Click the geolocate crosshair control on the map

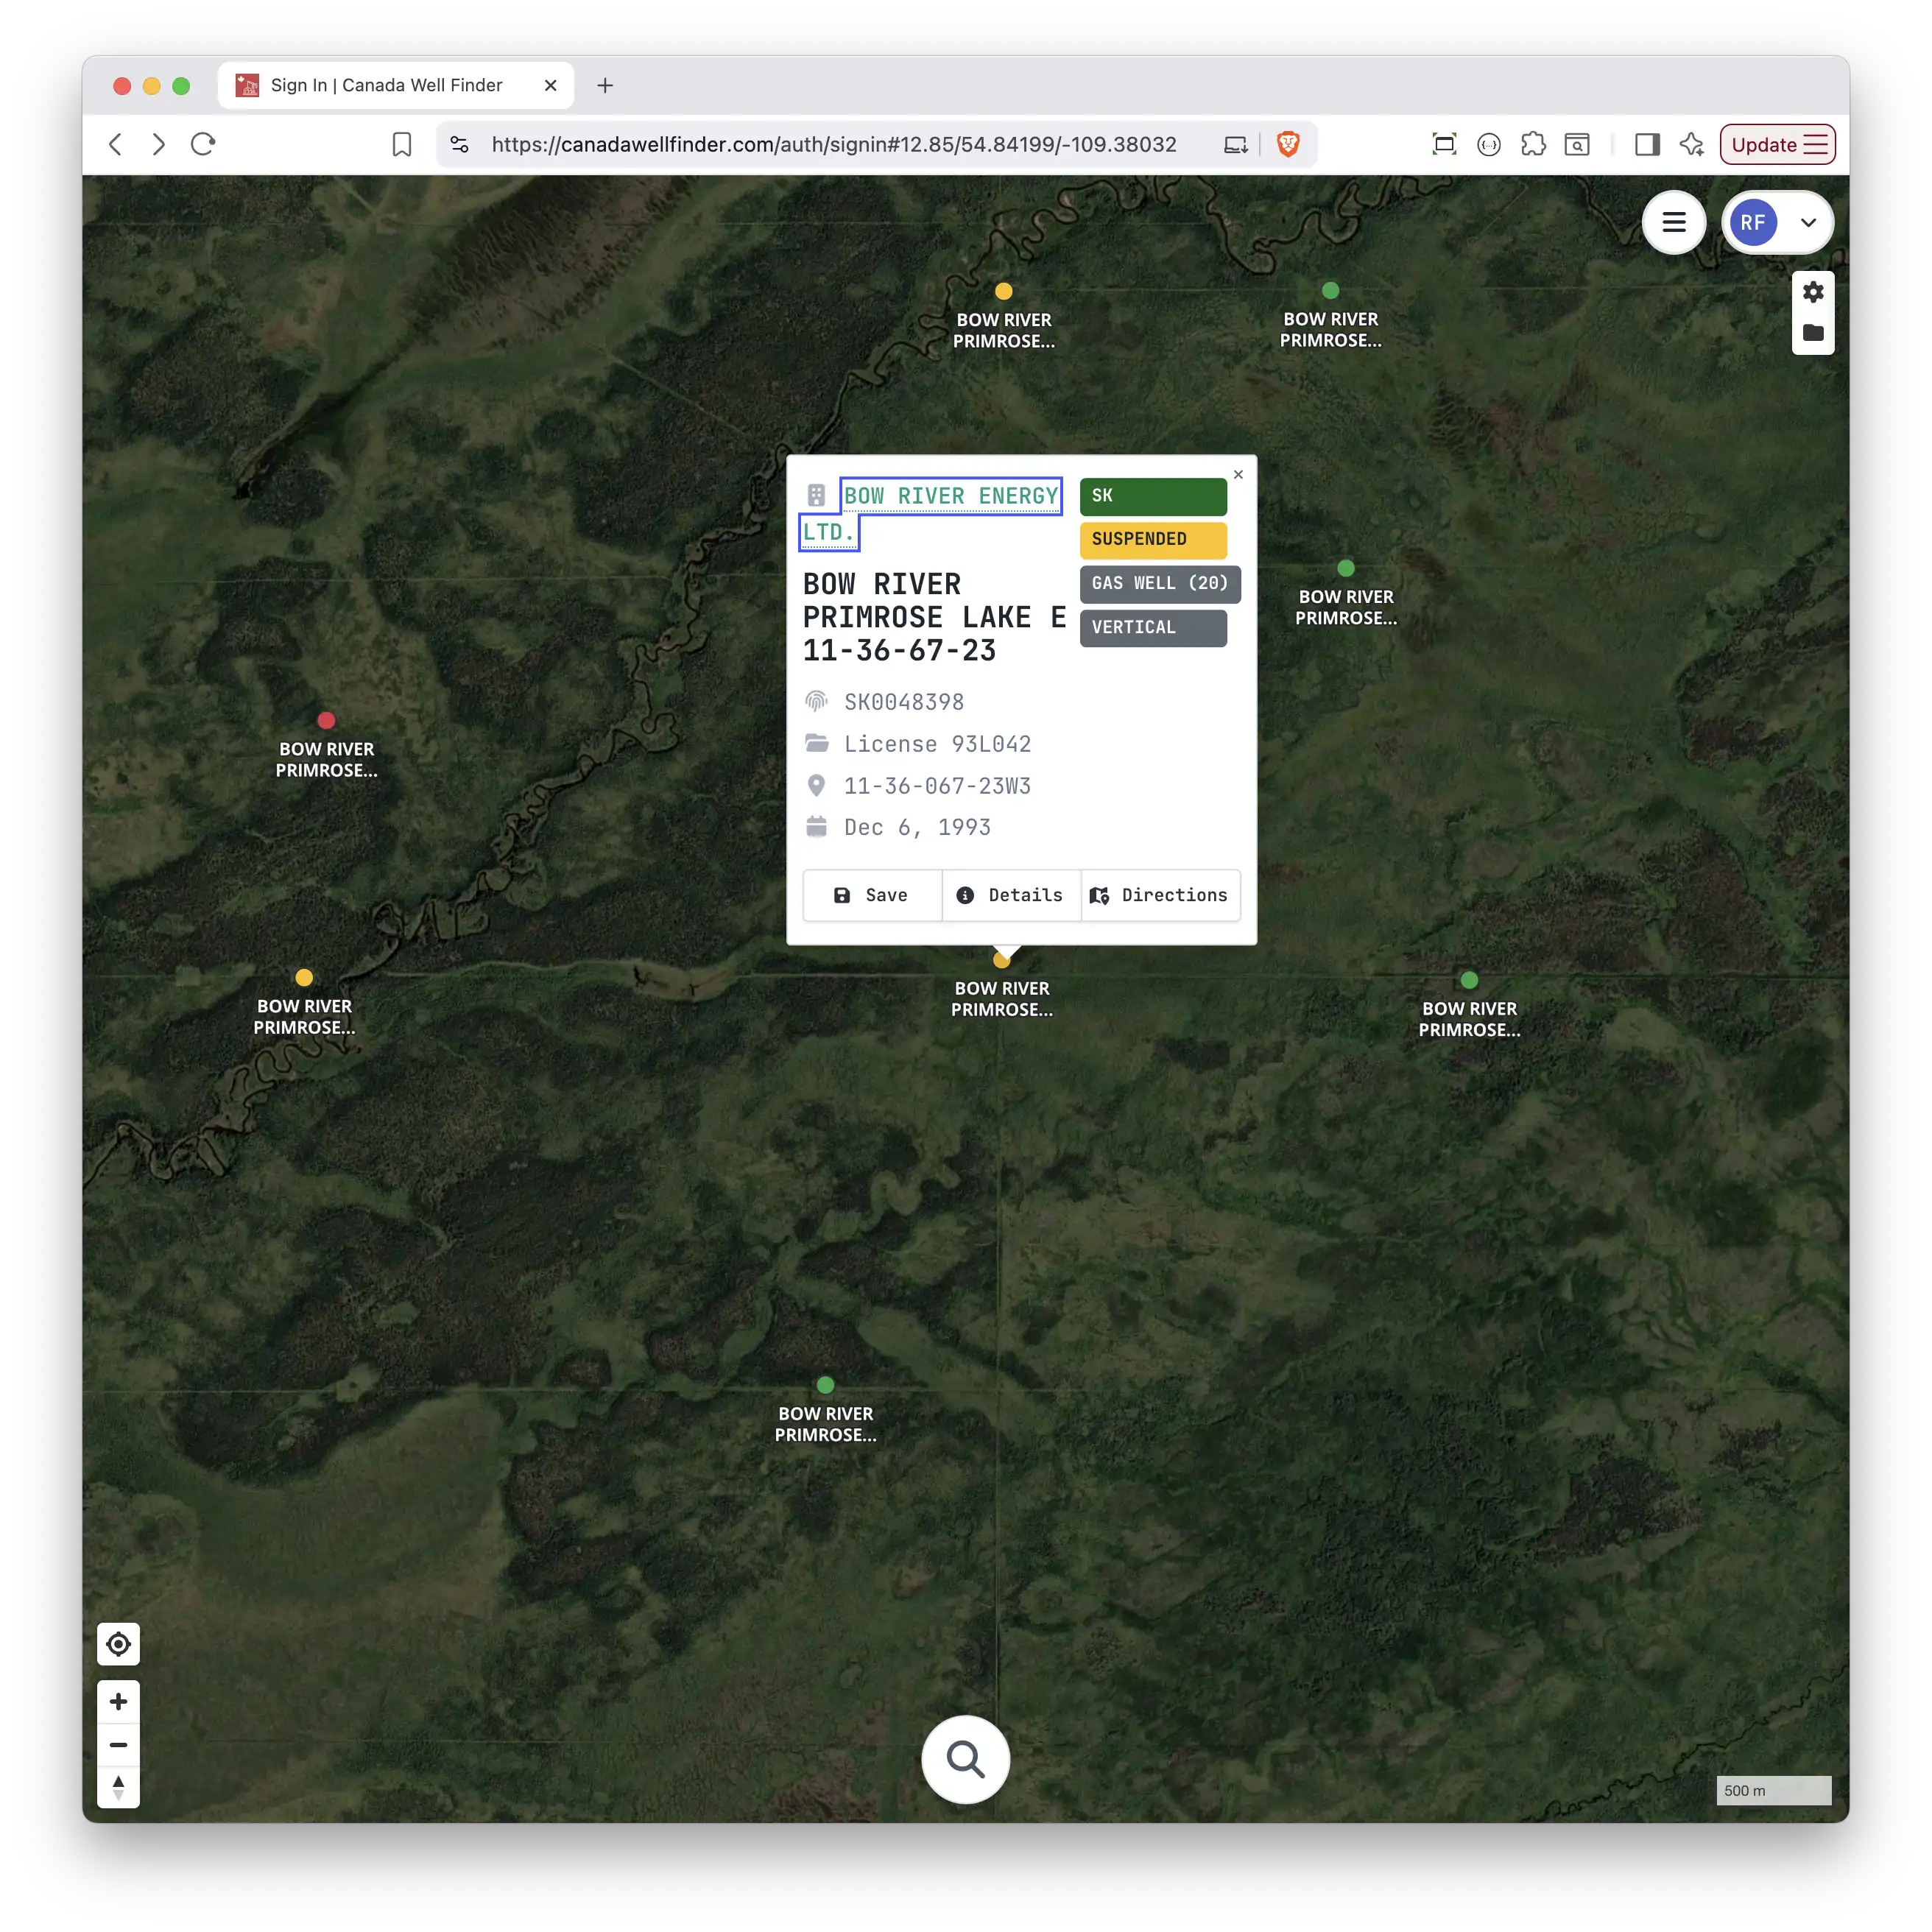point(118,1644)
